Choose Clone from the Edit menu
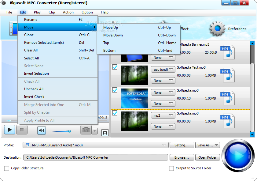 (x=57, y=35)
